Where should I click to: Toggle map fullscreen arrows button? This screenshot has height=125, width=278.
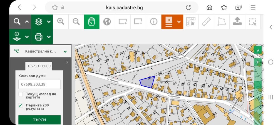pyautogui.click(x=258, y=50)
